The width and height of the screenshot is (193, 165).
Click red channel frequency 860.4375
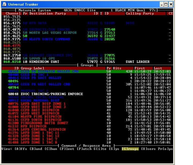tap(12, 45)
